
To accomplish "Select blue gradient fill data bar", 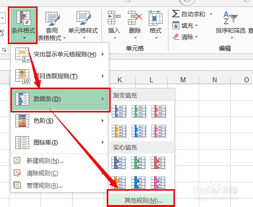I will point(119,111).
